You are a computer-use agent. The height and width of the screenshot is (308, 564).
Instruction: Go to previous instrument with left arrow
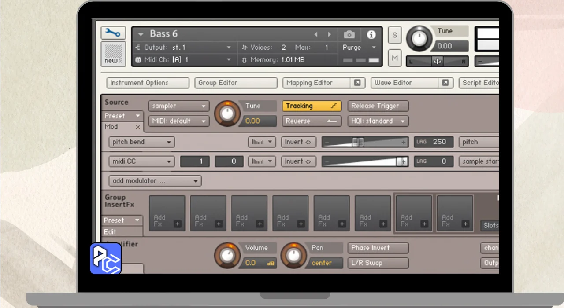coord(316,34)
